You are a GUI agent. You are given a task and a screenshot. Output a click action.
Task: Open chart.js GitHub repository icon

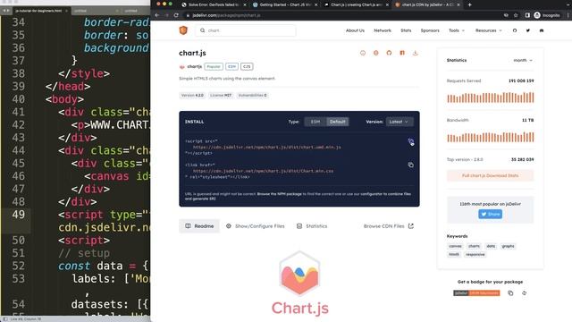389,53
